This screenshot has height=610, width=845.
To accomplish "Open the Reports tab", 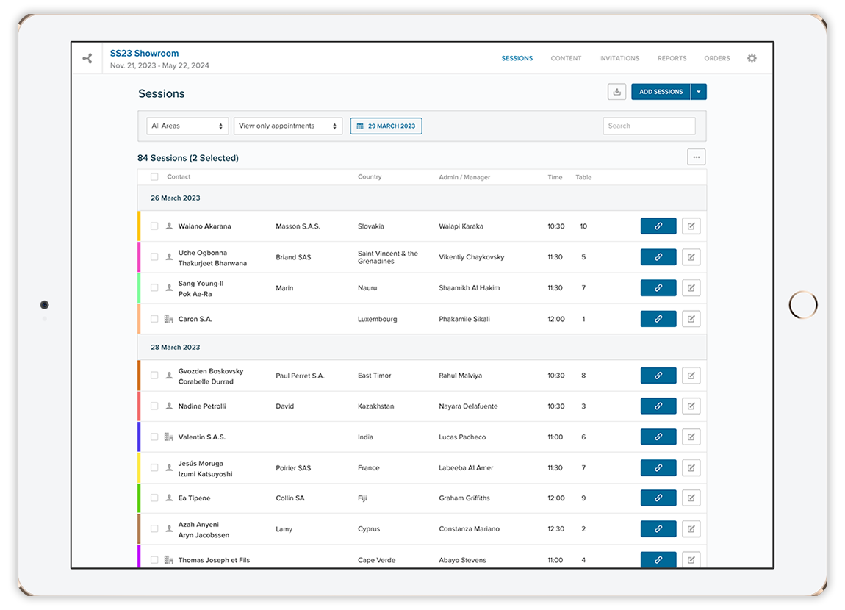I will point(672,58).
